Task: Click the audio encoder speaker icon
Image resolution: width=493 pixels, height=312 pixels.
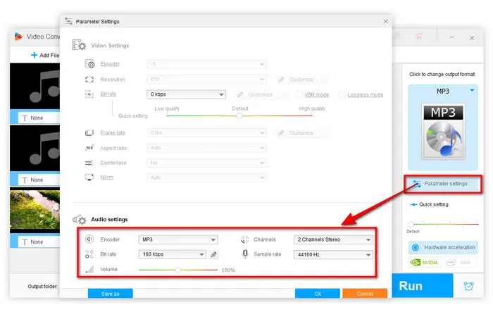Action: point(89,239)
